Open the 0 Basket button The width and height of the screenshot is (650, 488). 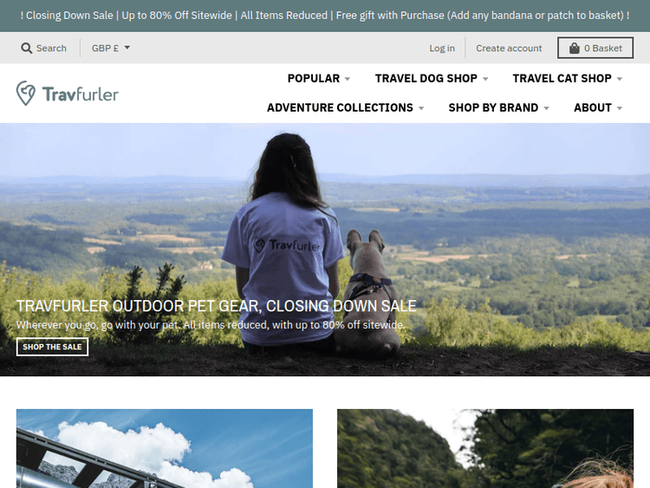tap(595, 48)
